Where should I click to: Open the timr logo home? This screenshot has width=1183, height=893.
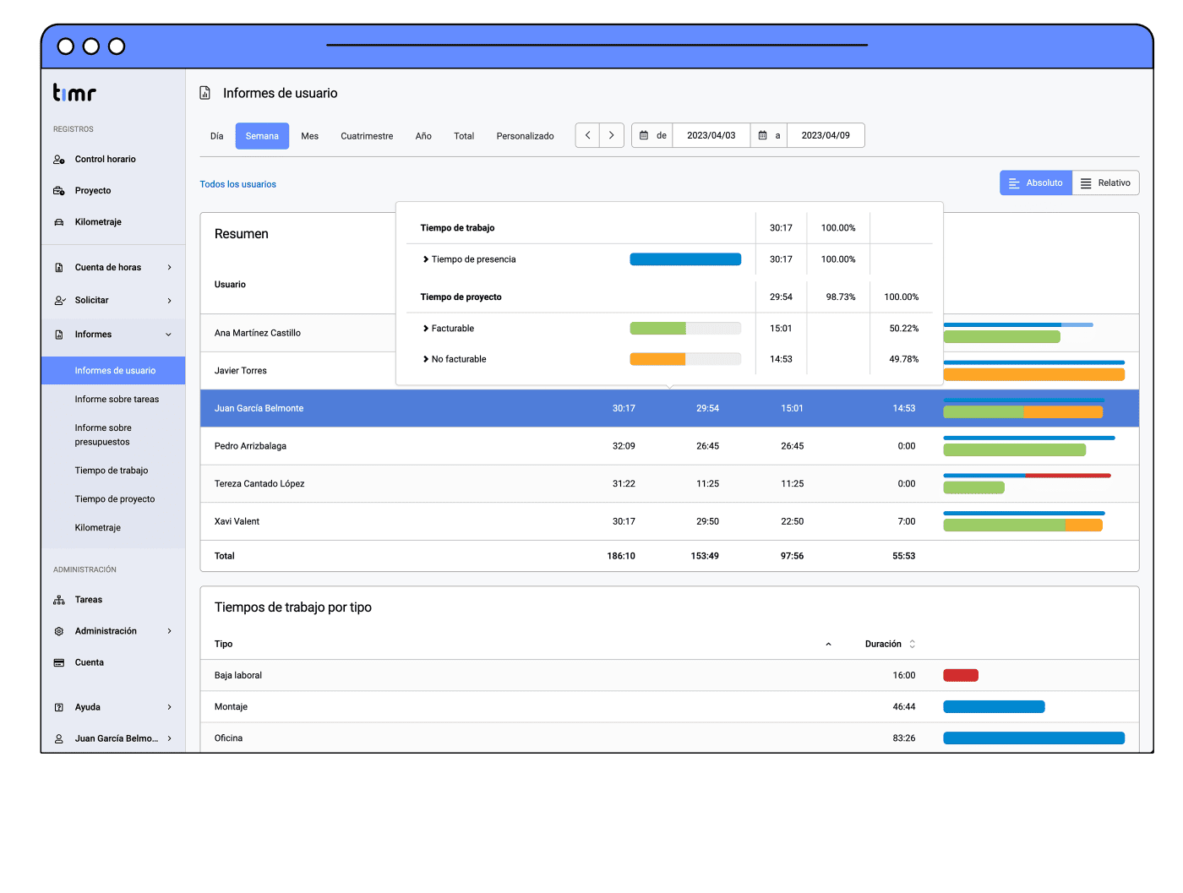tap(74, 92)
